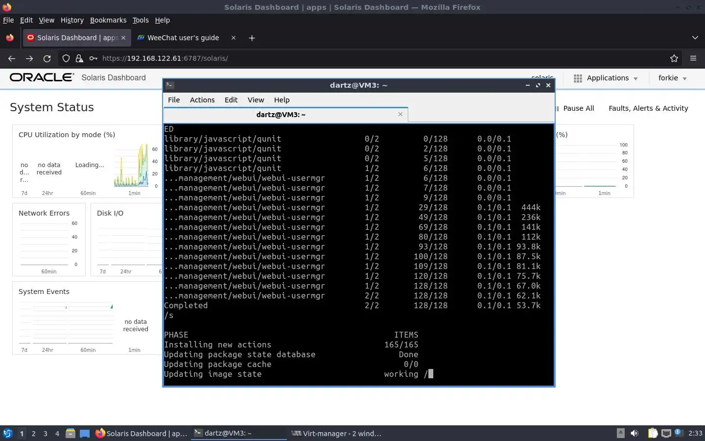Close the Solaris Dashboard tab
Image resolution: width=705 pixels, height=441 pixels.
(x=123, y=38)
